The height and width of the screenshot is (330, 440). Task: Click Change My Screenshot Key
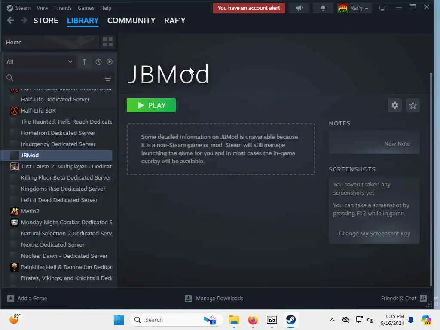click(x=374, y=233)
